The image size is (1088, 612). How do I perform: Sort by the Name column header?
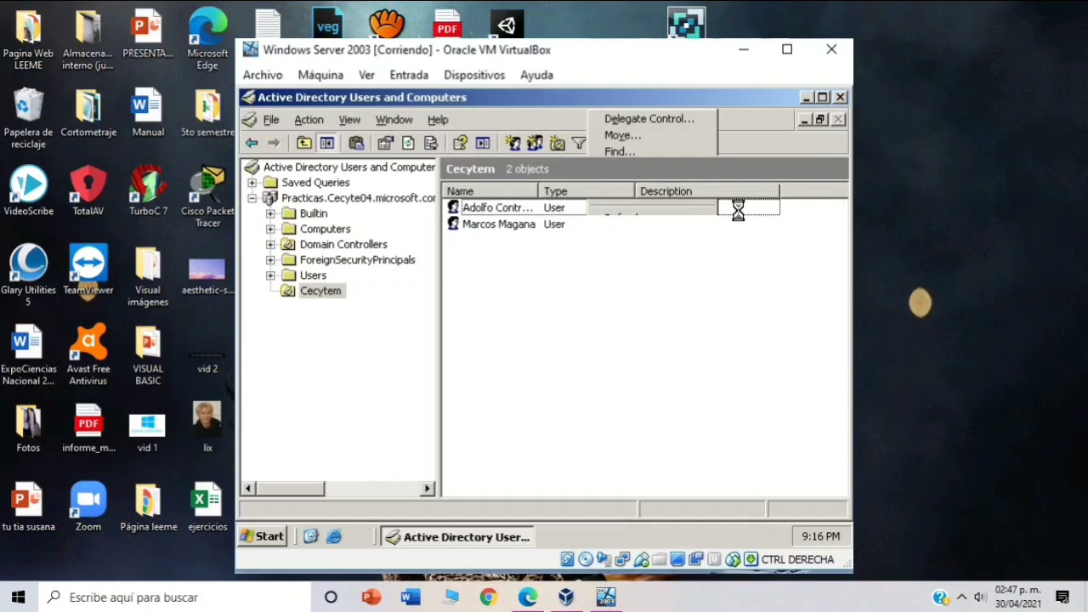click(x=490, y=191)
